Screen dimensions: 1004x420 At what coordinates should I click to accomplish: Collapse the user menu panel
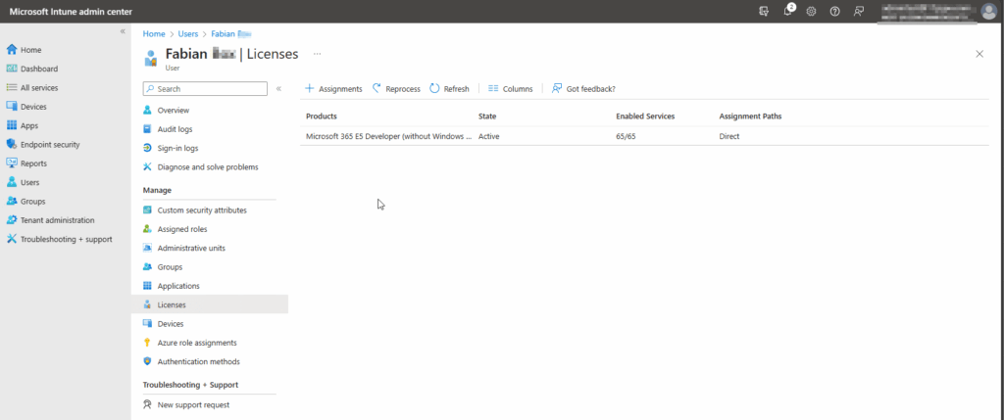point(278,89)
